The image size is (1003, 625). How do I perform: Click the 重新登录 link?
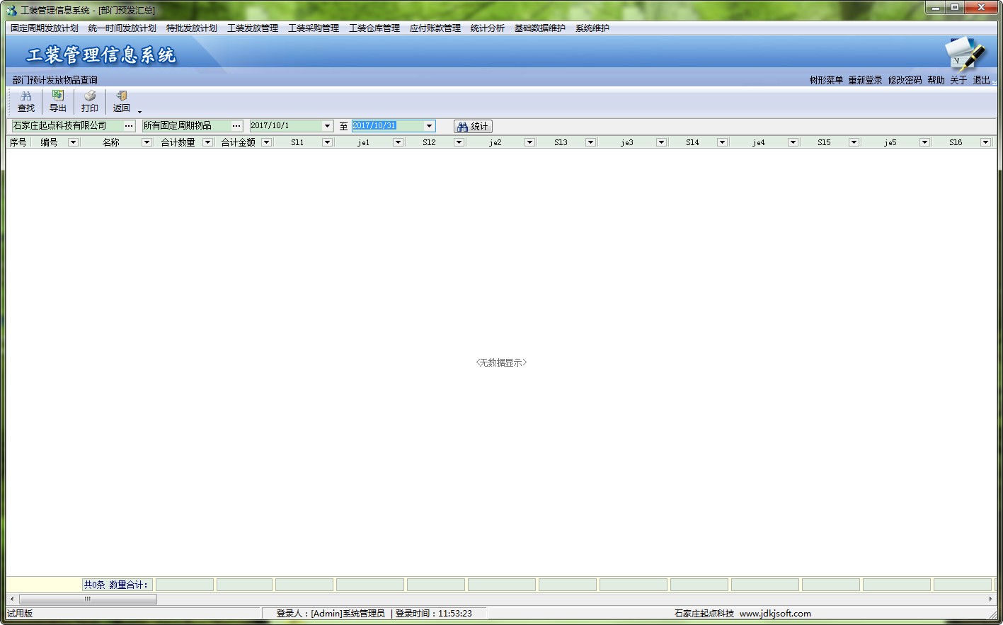(865, 80)
